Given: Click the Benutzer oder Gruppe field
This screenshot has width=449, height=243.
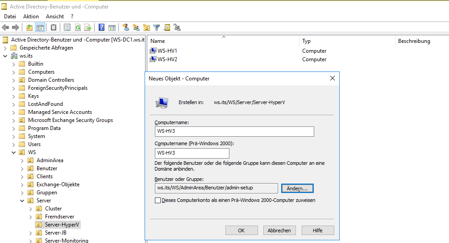Looking at the screenshot, I should pyautogui.click(x=216, y=188).
